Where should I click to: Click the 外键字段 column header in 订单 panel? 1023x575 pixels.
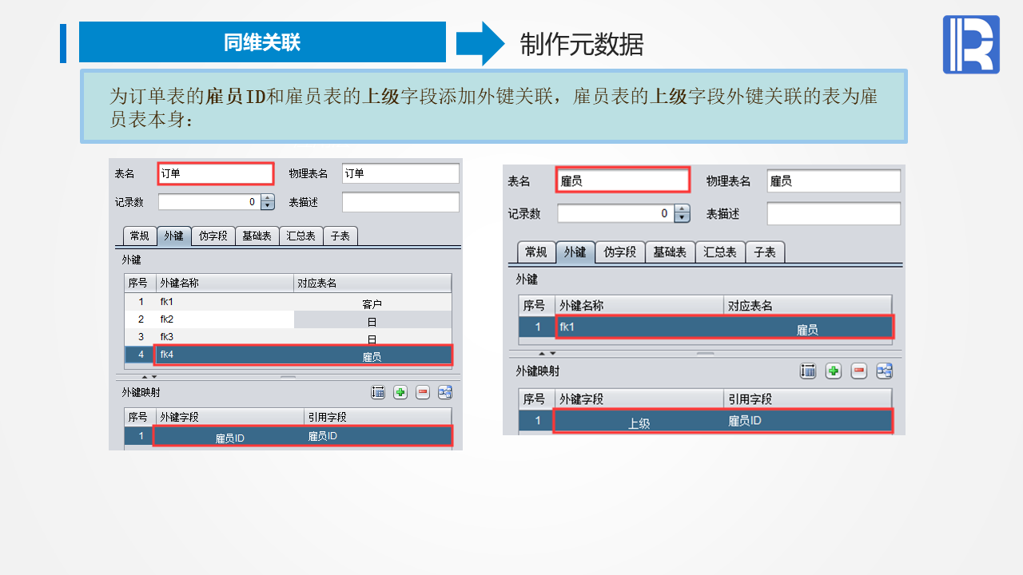(x=230, y=417)
